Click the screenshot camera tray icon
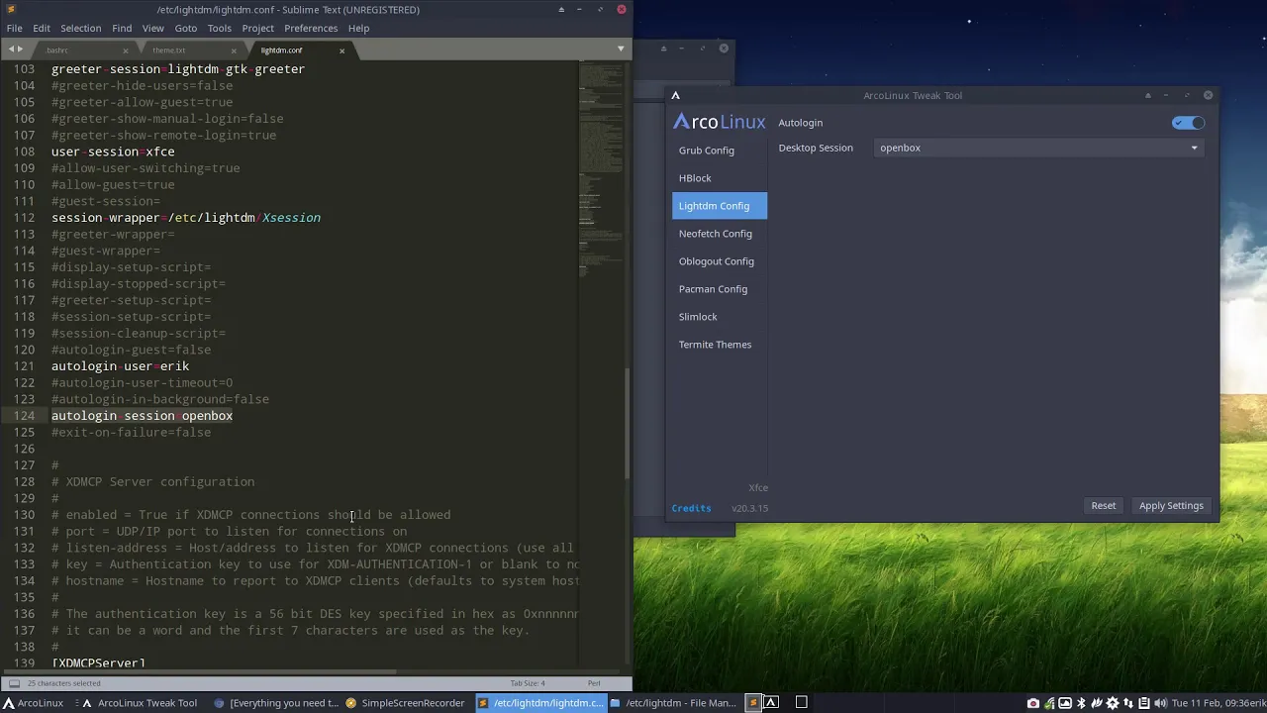 pos(1033,703)
